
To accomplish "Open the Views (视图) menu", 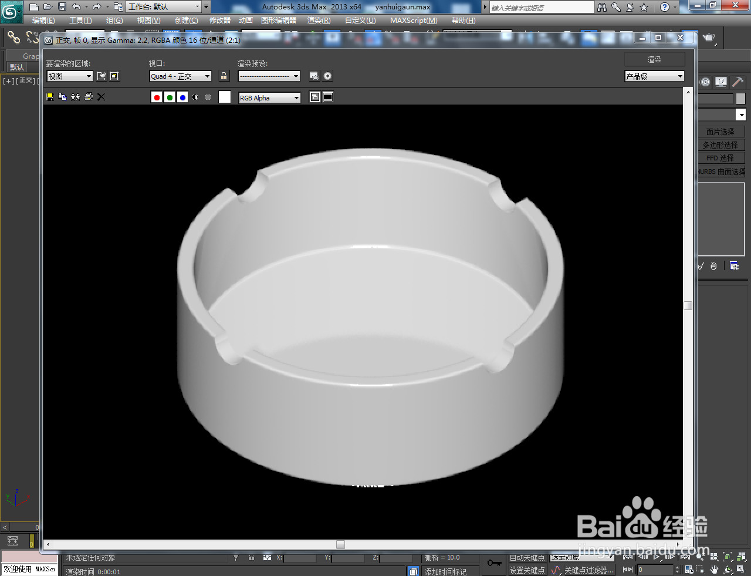I will (x=148, y=21).
